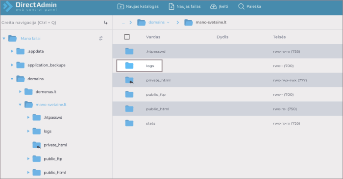This screenshot has width=343, height=179.
Task: Click private_html shortcut folder icon in the tree
Action: (x=37, y=145)
